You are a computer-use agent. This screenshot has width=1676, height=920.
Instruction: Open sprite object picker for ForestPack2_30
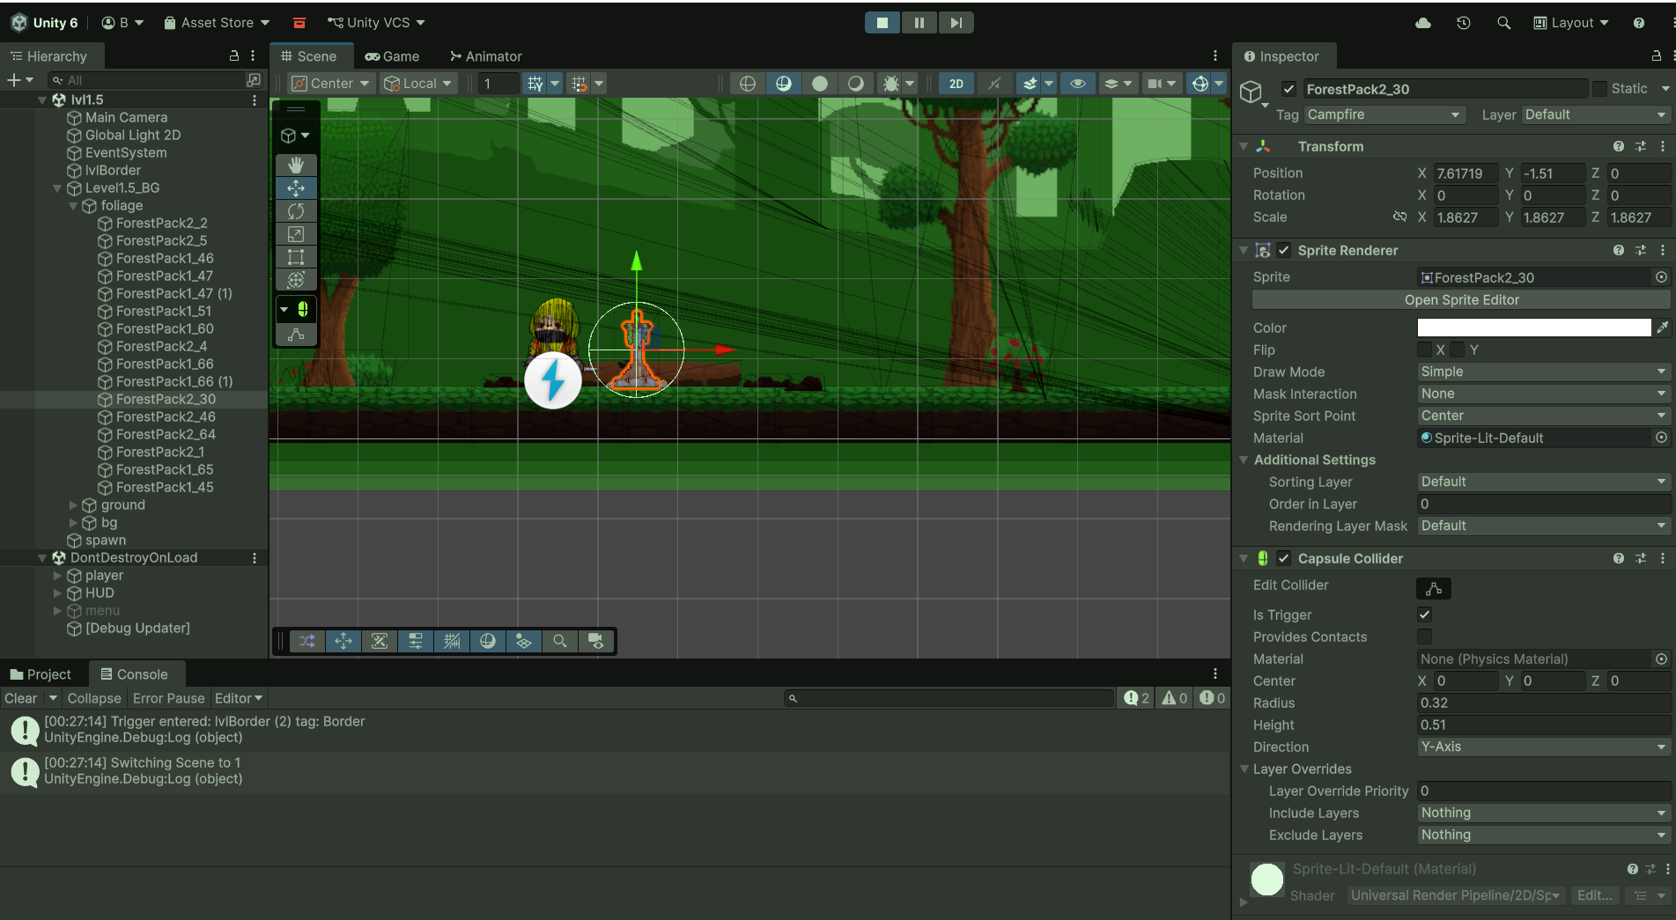point(1661,277)
